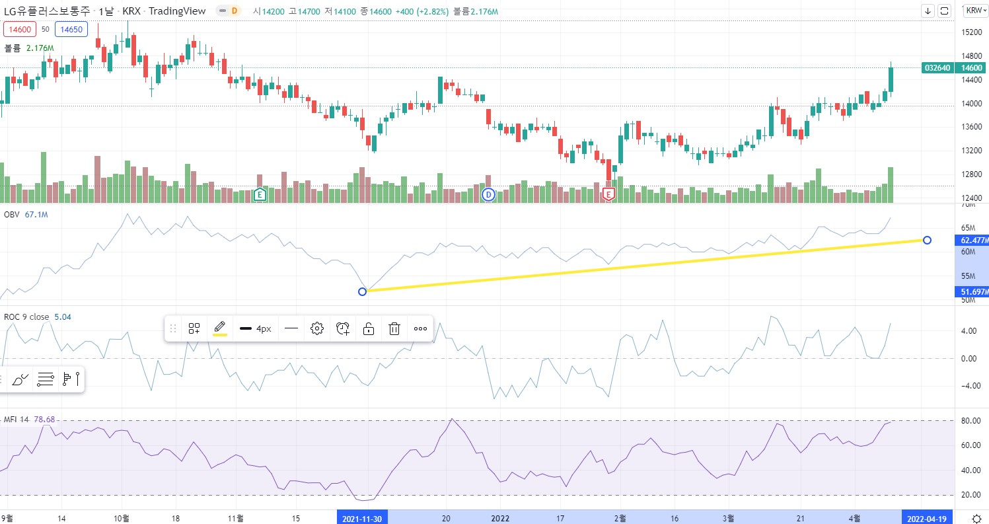Click the fullscreen icon top right
Image resolution: width=989 pixels, height=524 pixels.
click(x=945, y=11)
